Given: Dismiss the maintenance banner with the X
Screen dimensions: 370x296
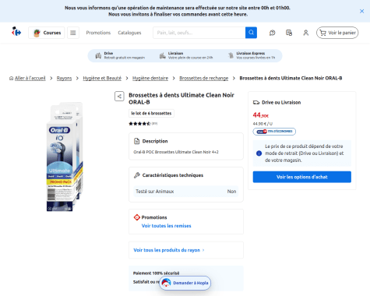Looking at the screenshot, I should (x=361, y=11).
